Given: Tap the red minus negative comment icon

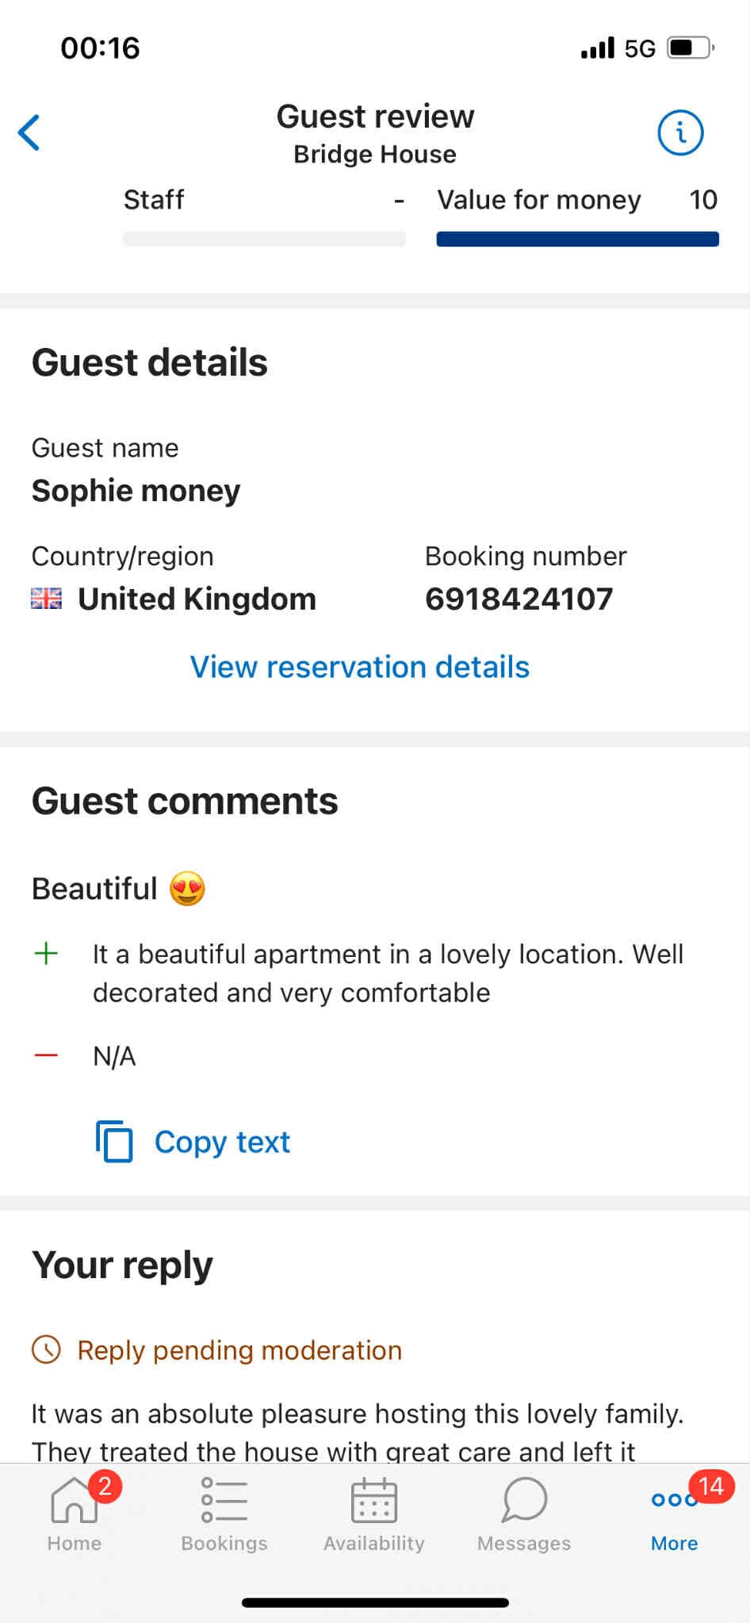Looking at the screenshot, I should (47, 1055).
